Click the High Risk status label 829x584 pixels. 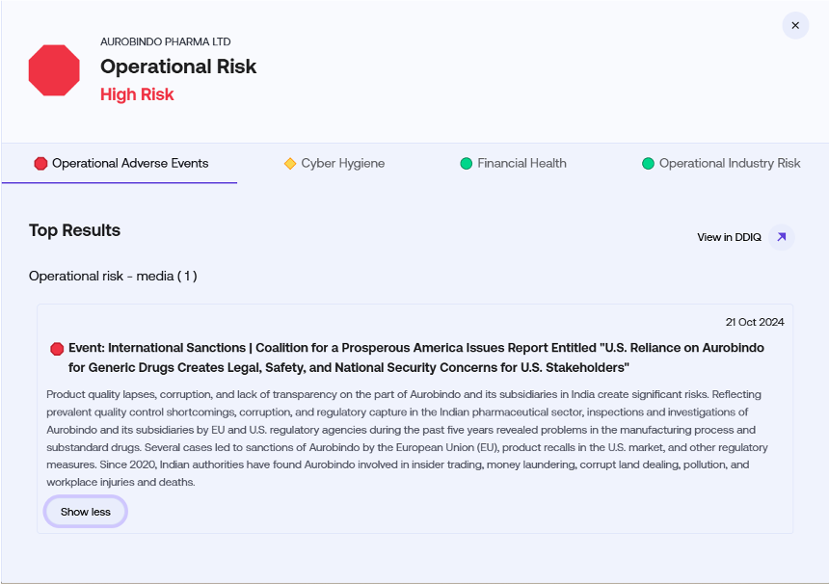tap(137, 94)
